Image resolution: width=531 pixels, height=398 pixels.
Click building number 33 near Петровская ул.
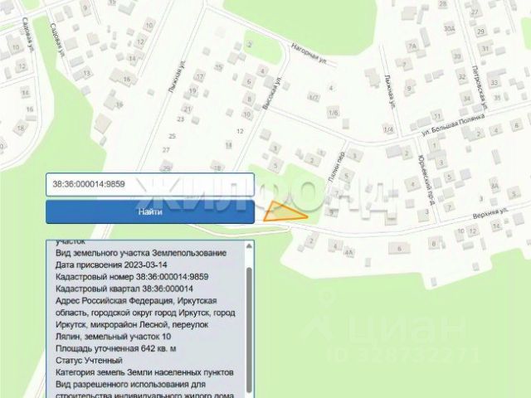pos(494,83)
